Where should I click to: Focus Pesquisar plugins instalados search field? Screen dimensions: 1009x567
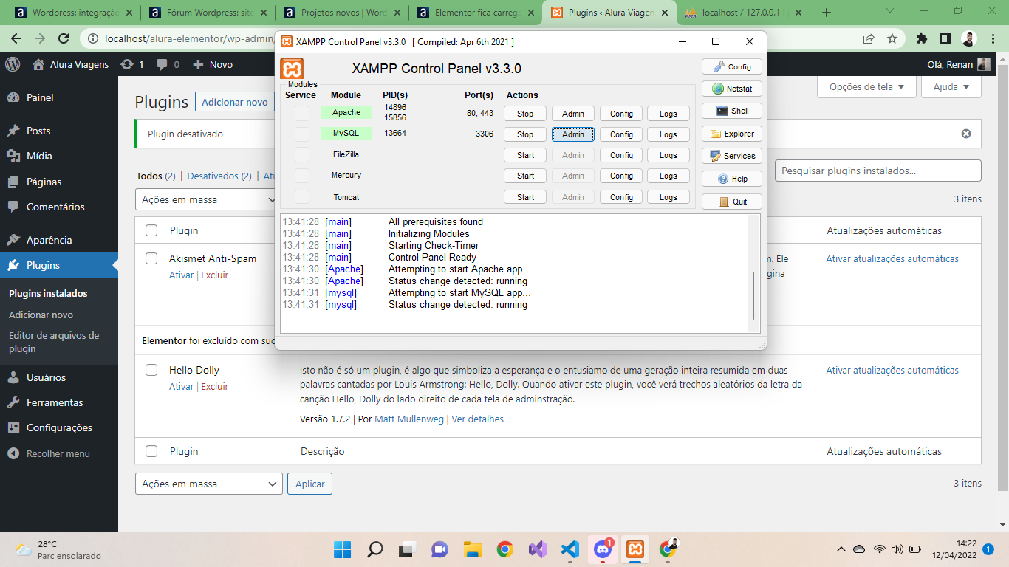pyautogui.click(x=878, y=171)
